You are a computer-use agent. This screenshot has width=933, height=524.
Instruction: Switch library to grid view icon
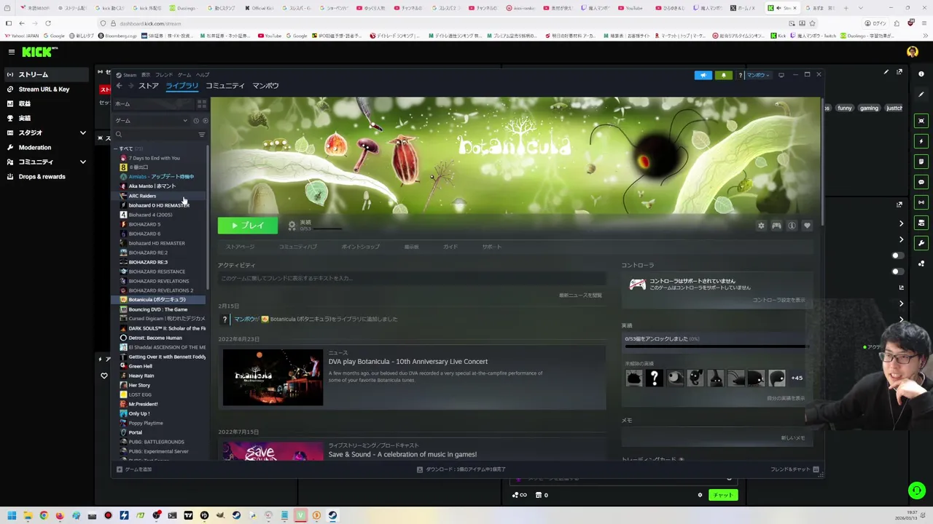click(x=202, y=104)
